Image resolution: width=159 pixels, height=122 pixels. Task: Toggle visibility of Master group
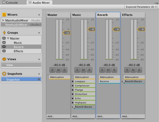tap(4, 38)
